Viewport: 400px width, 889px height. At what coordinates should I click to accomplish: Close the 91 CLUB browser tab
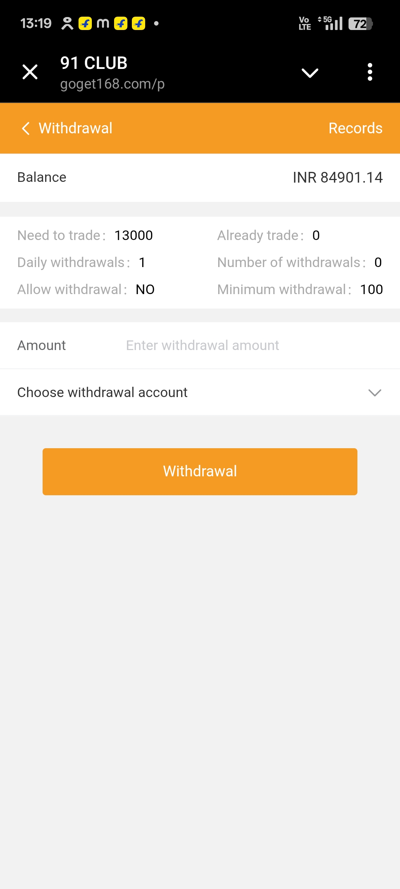click(x=30, y=72)
